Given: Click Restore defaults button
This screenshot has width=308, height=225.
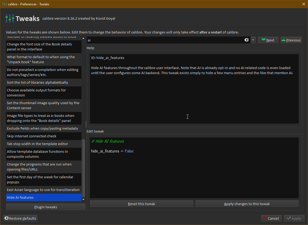Looking at the screenshot, I should pos(20,218).
